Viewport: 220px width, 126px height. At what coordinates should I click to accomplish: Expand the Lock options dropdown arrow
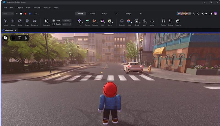coord(147,23)
